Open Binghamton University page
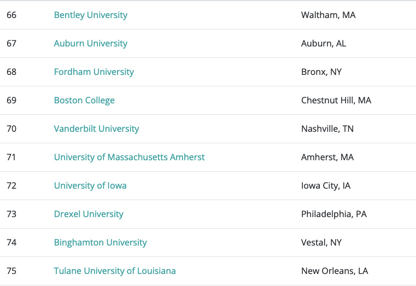 (100, 243)
